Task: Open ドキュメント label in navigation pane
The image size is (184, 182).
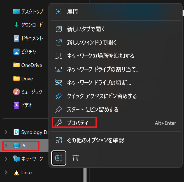Action: click(x=32, y=38)
